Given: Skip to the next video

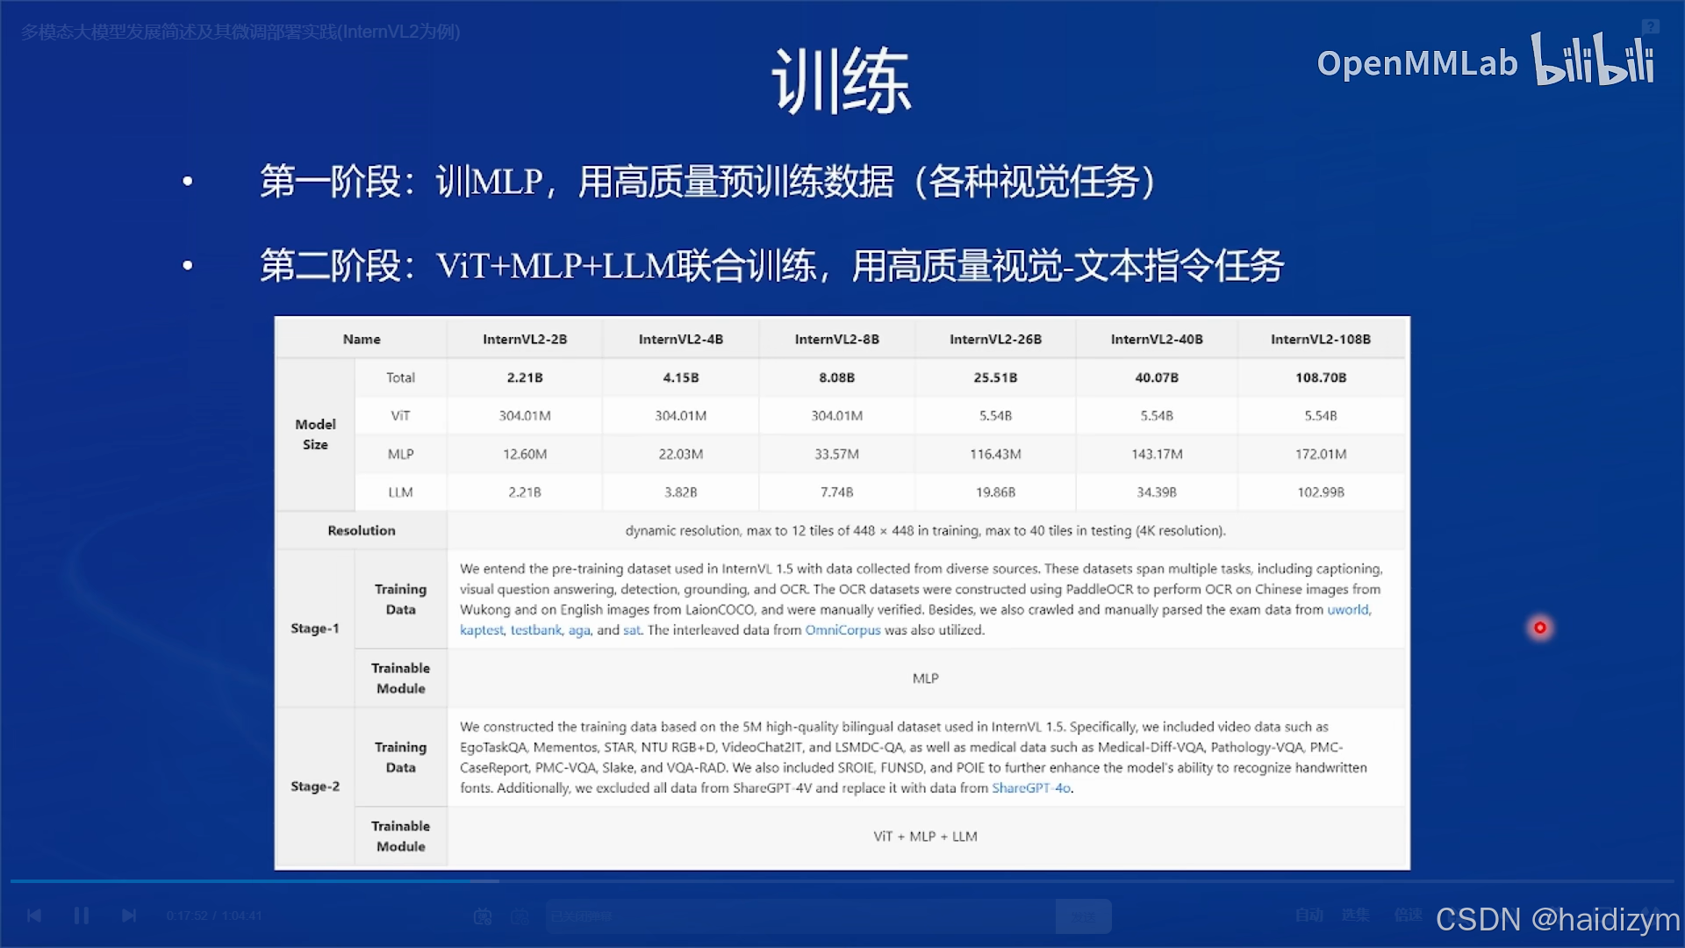Looking at the screenshot, I should point(129,915).
